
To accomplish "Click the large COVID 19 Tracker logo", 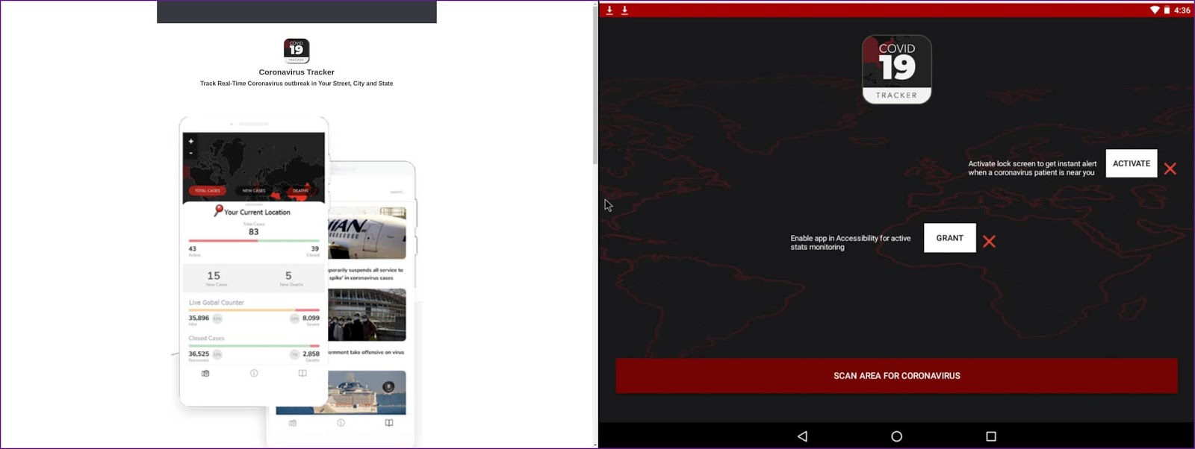I will pyautogui.click(x=896, y=69).
